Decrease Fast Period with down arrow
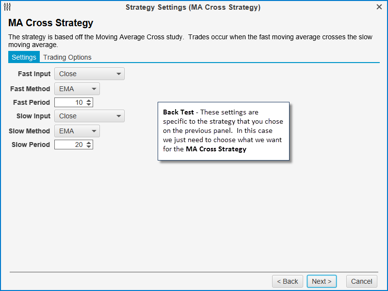Image resolution: width=388 pixels, height=291 pixels. click(89, 105)
